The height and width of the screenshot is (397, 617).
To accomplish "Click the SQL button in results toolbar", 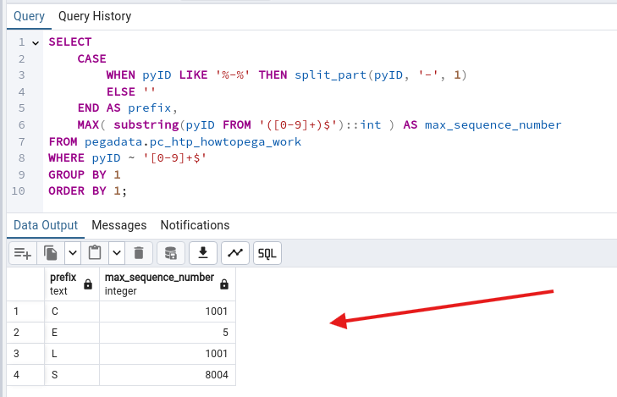I will tap(267, 252).
